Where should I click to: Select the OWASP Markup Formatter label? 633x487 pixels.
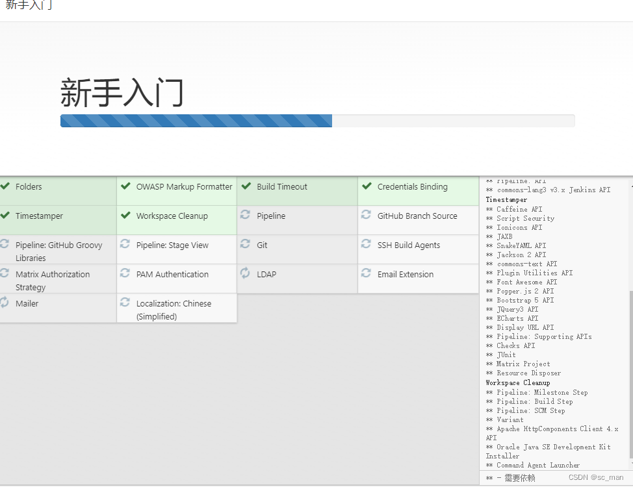[x=184, y=187]
